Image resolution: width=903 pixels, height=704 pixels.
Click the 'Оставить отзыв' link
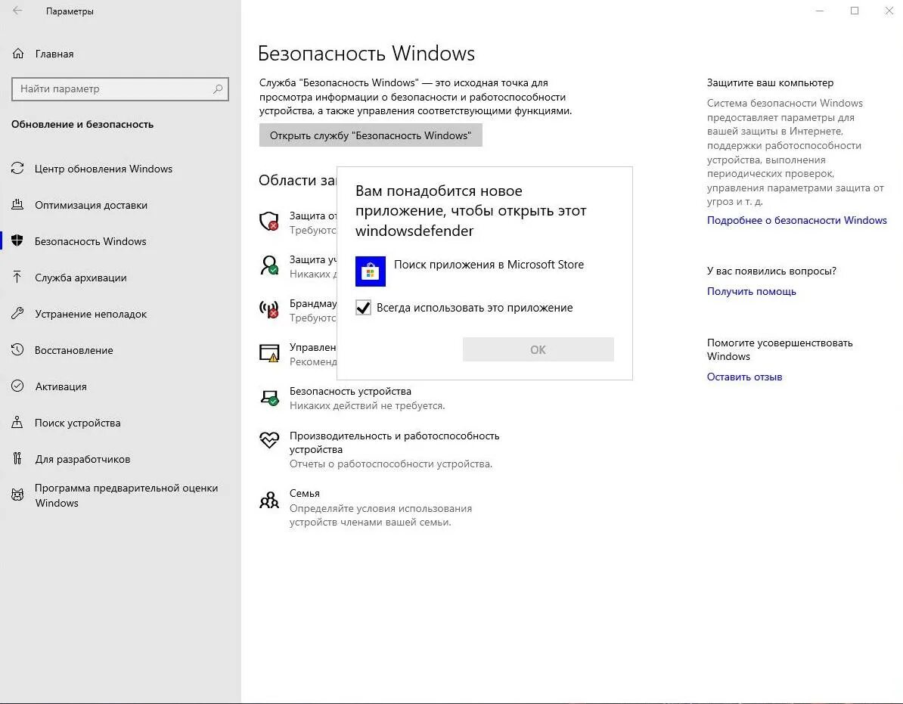[x=745, y=377]
